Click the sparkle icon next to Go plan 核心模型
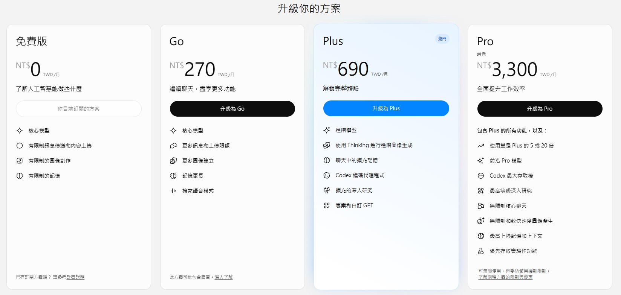 tap(173, 131)
